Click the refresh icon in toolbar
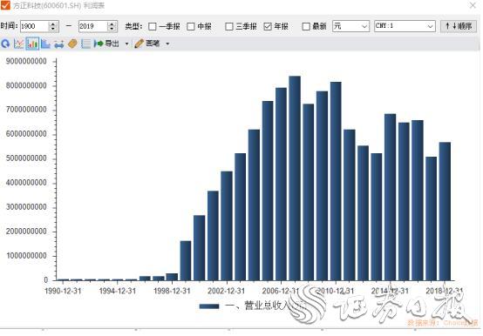Screen dimensions: 483x336 (5, 44)
